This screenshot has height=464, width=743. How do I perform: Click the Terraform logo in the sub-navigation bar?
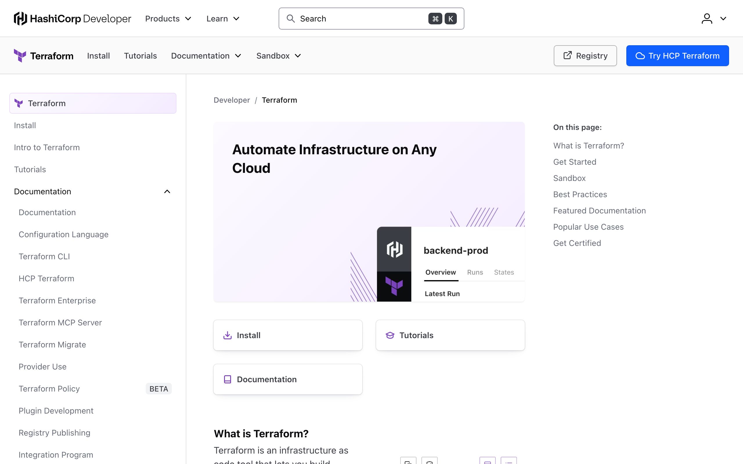pos(44,56)
